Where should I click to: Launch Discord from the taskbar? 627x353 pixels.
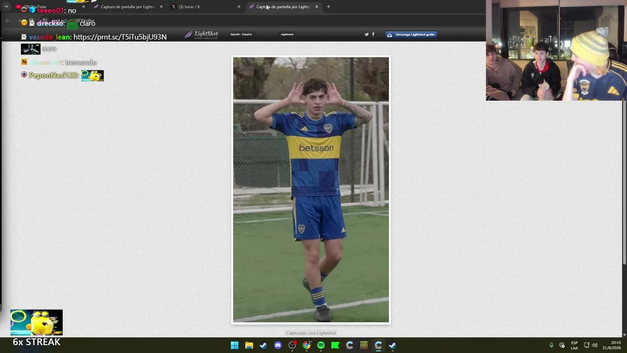278,345
